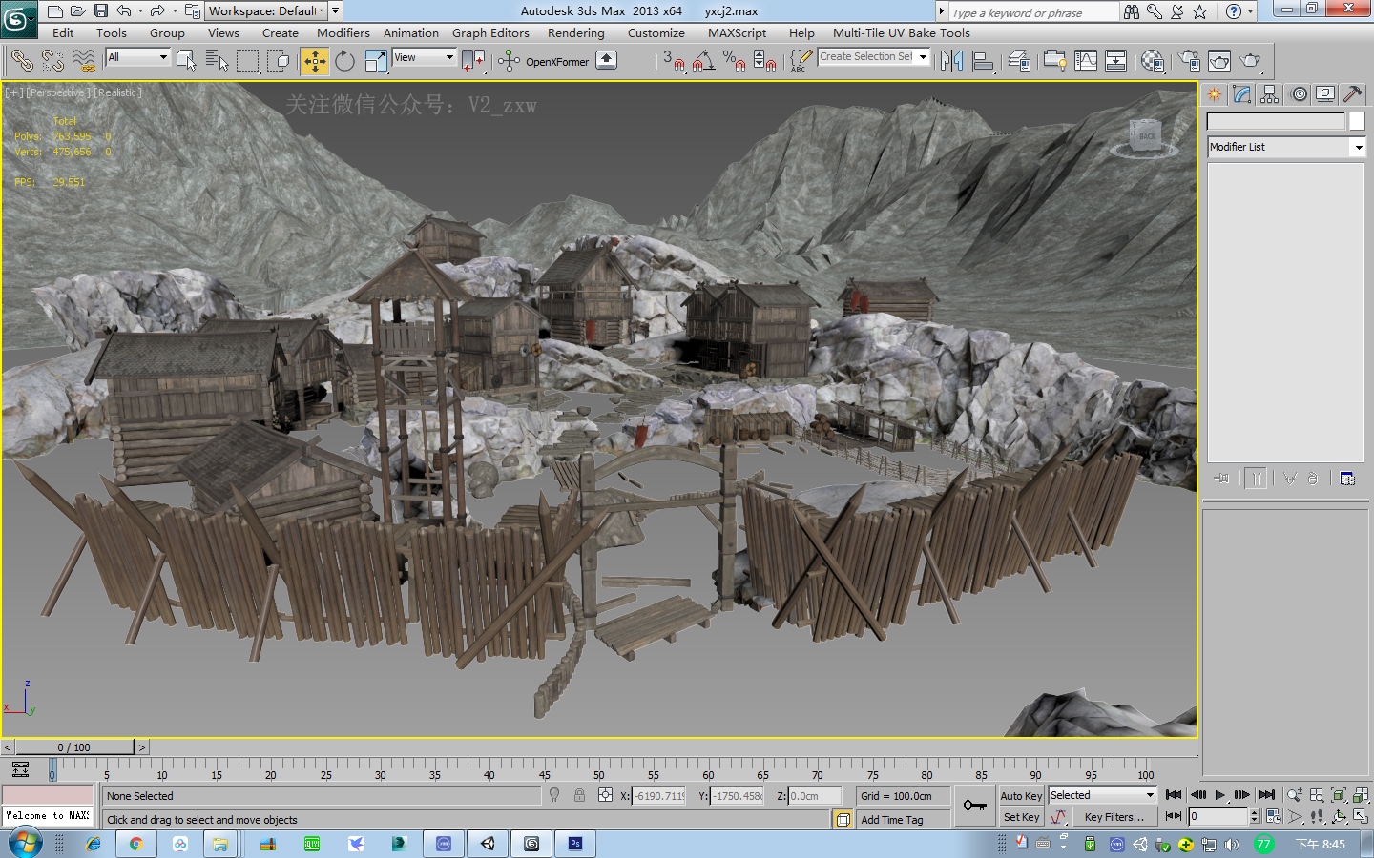Expand the Create Selection Set dropdown
The width and height of the screenshot is (1374, 858).
tap(923, 56)
